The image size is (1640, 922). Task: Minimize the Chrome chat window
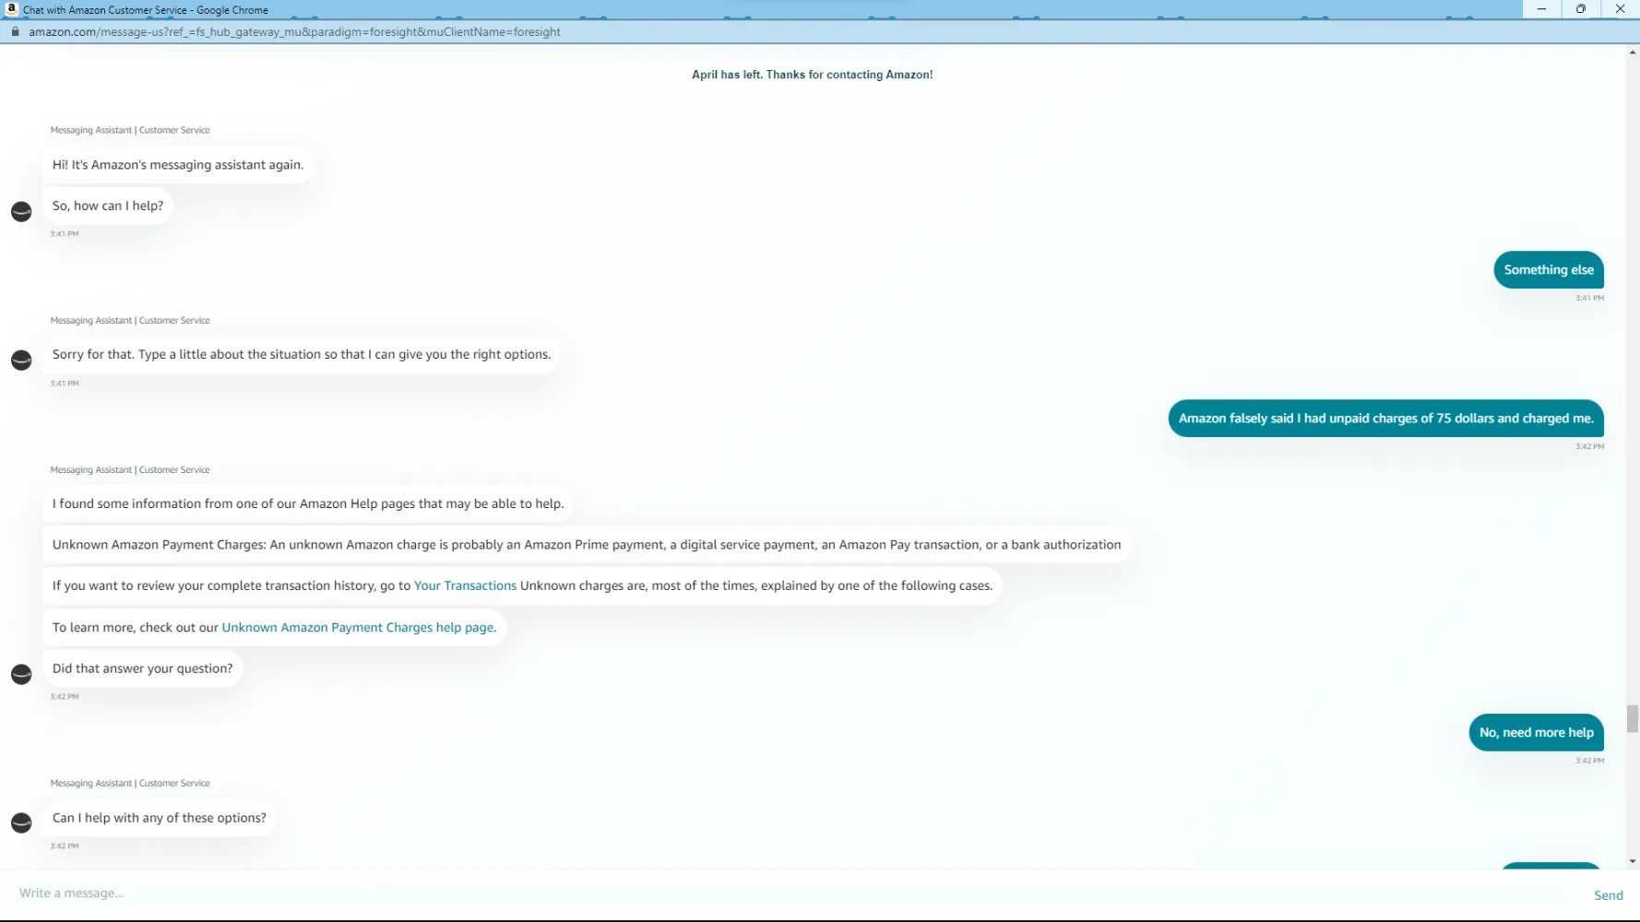pyautogui.click(x=1541, y=9)
